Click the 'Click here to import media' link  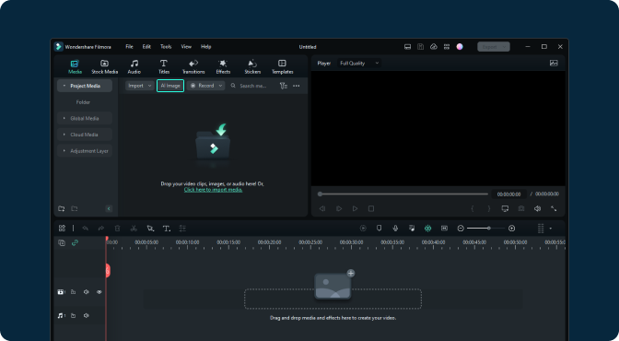pos(213,190)
